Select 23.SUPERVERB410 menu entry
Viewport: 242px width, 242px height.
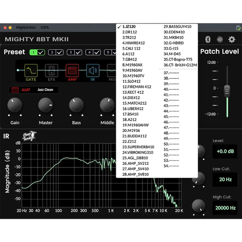click(138, 147)
